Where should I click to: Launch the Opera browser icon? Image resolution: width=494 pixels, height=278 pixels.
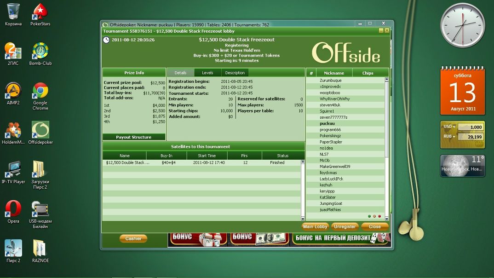(13, 209)
